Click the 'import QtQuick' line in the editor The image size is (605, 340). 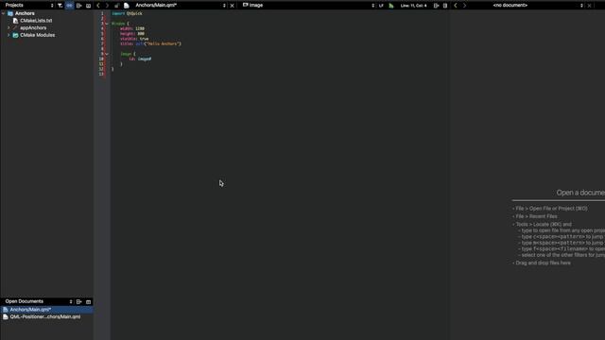coord(127,13)
